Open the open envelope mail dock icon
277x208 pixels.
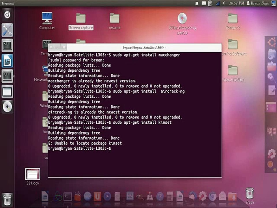[x=222, y=196]
